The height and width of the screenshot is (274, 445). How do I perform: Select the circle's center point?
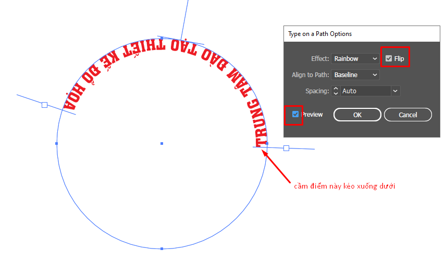click(162, 143)
